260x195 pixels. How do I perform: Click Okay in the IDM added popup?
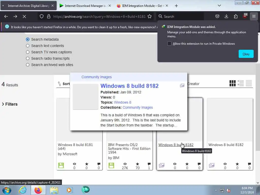246,54
